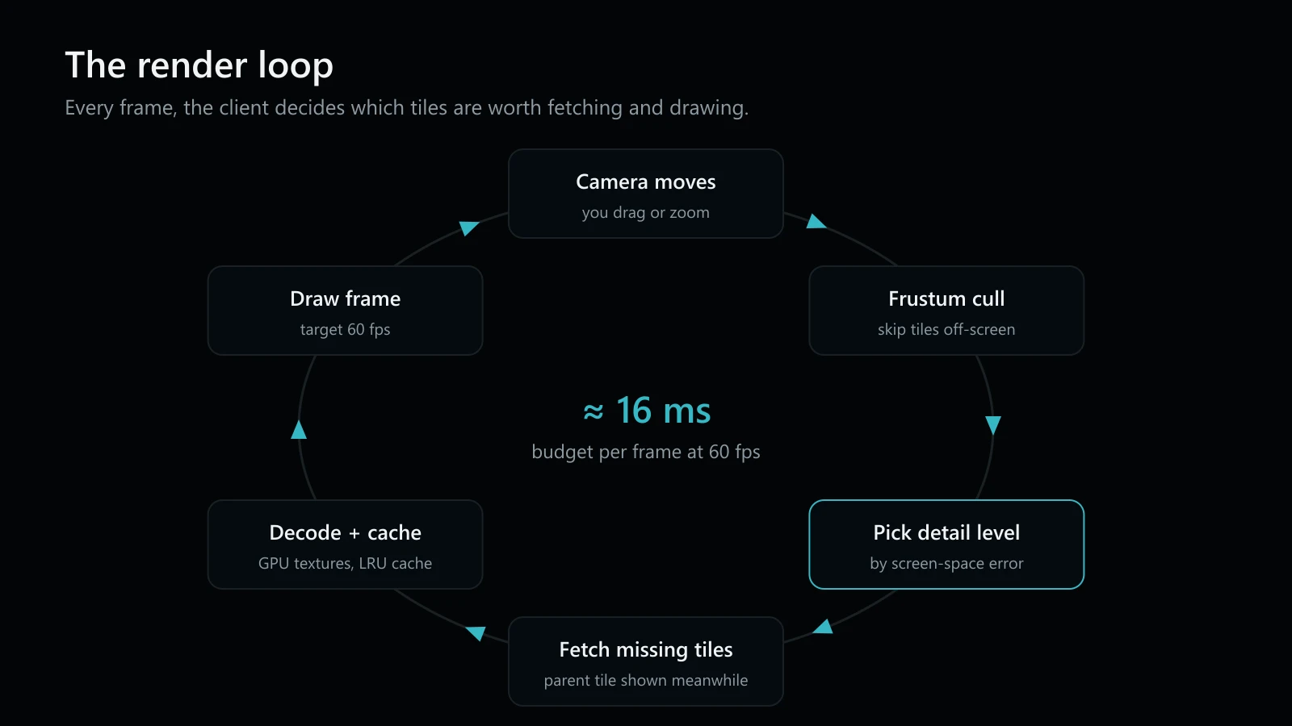1292x726 pixels.
Task: Select the highlighted Pick detail level box
Action: coord(946,544)
